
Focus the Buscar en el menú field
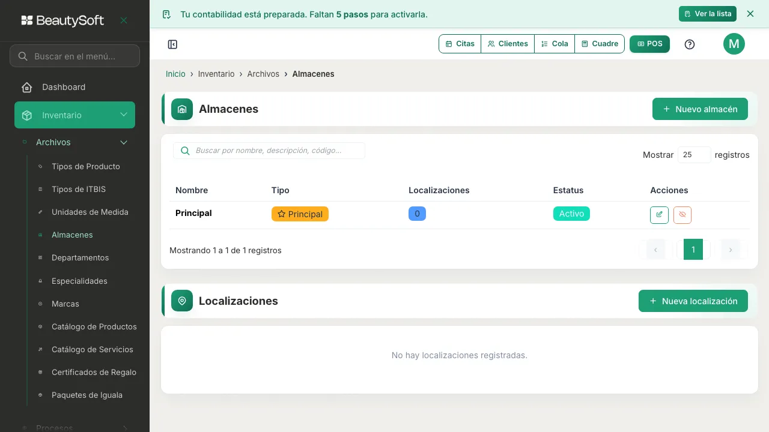pos(74,56)
